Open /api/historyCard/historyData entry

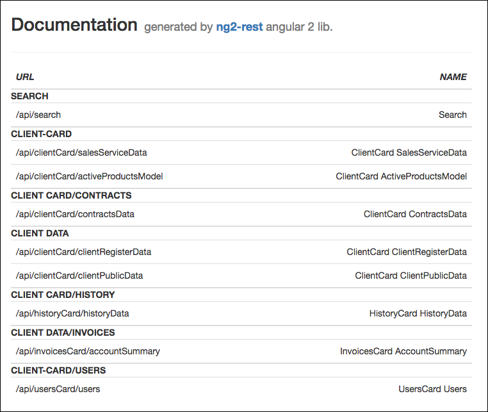point(72,313)
